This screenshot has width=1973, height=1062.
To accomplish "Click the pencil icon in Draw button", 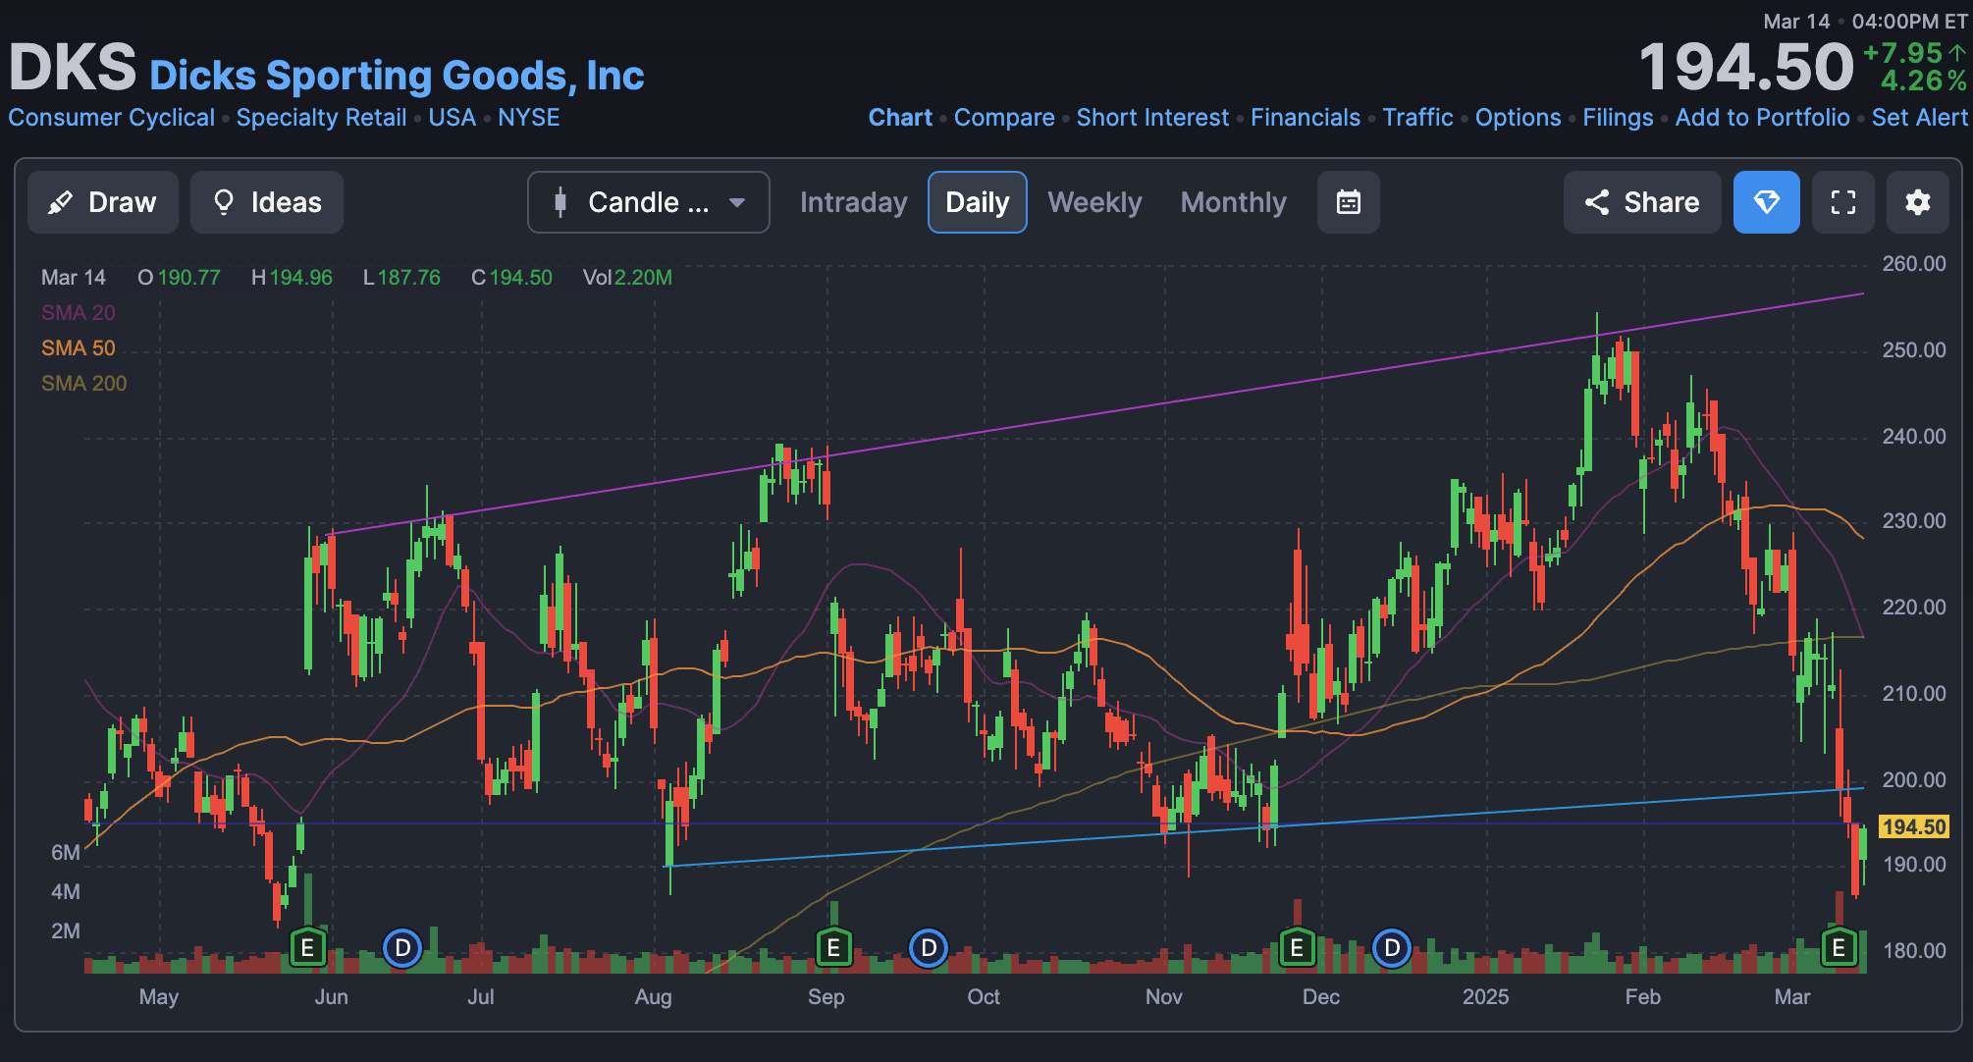I will tap(60, 202).
